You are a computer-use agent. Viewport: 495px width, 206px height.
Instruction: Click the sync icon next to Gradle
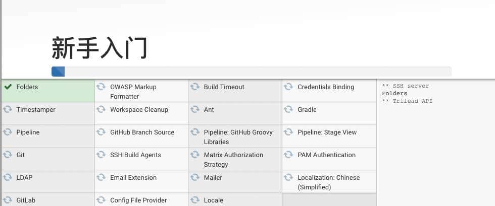[289, 109]
